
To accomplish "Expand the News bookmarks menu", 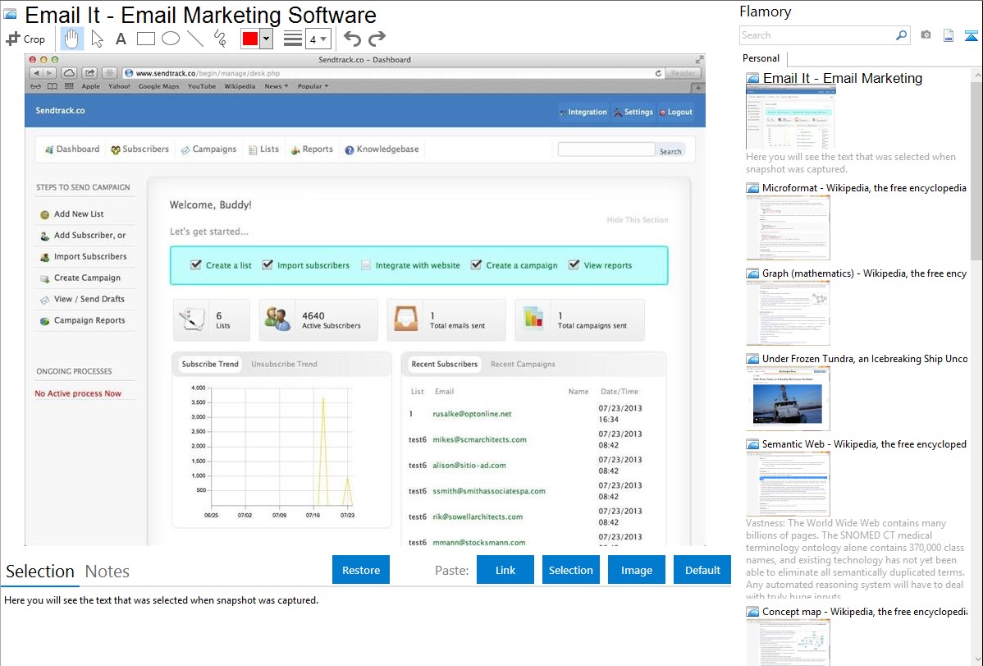I will pos(277,86).
